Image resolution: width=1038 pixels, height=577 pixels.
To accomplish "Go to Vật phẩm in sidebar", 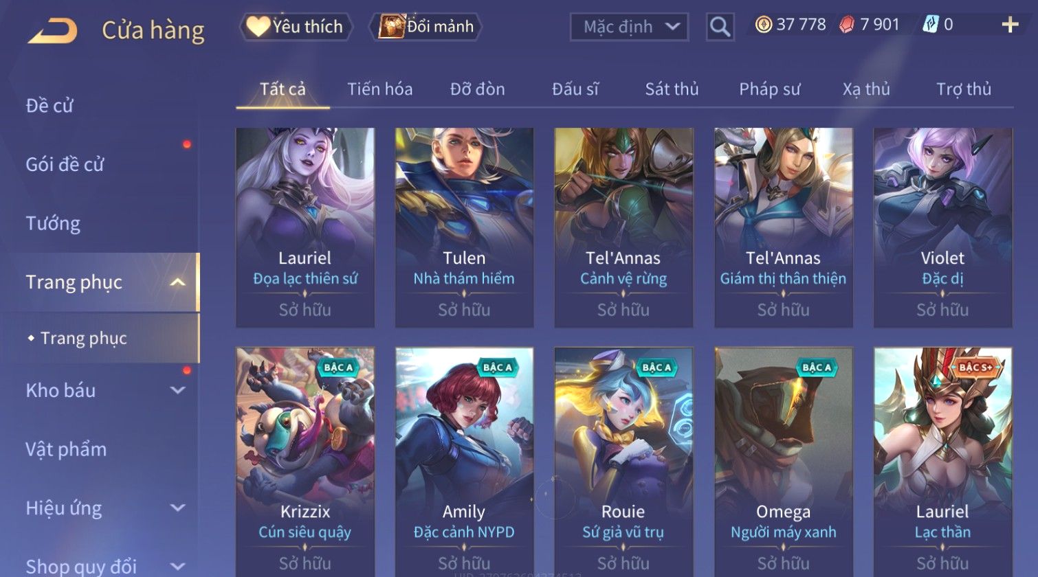I will pos(66,449).
